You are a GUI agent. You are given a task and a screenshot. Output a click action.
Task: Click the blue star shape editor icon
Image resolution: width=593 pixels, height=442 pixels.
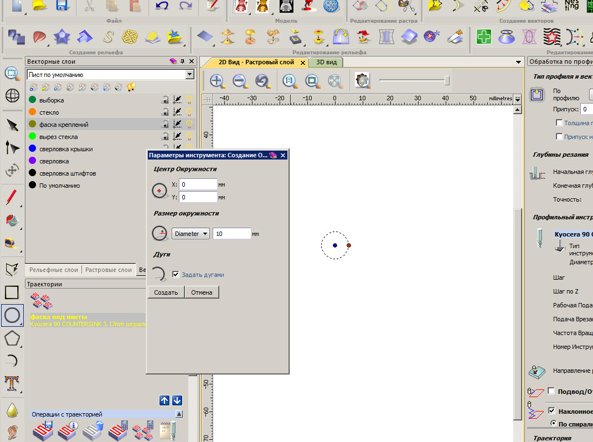coord(61,37)
